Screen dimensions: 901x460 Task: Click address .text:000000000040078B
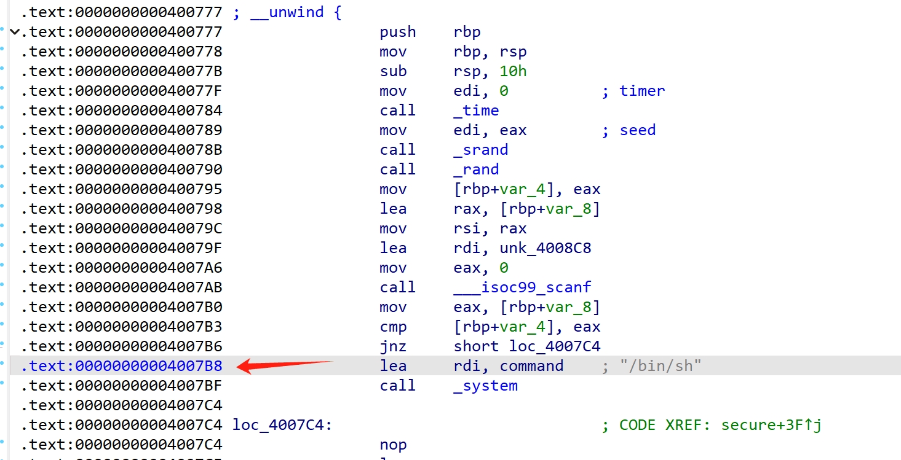coord(121,150)
